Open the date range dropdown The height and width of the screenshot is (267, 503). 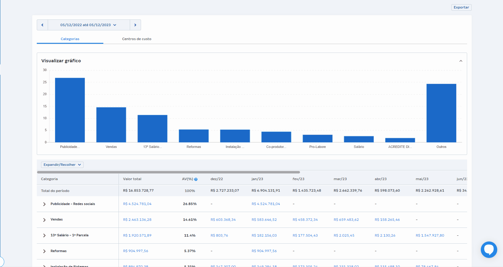(x=88, y=25)
